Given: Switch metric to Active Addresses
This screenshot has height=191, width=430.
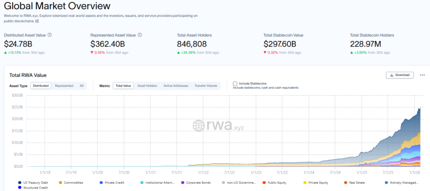Looking at the screenshot, I should tap(176, 86).
